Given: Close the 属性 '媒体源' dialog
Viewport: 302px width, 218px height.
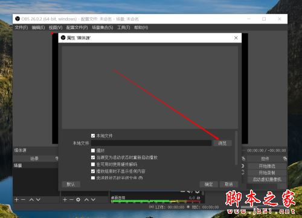Looking at the screenshot, I should [x=236, y=38].
